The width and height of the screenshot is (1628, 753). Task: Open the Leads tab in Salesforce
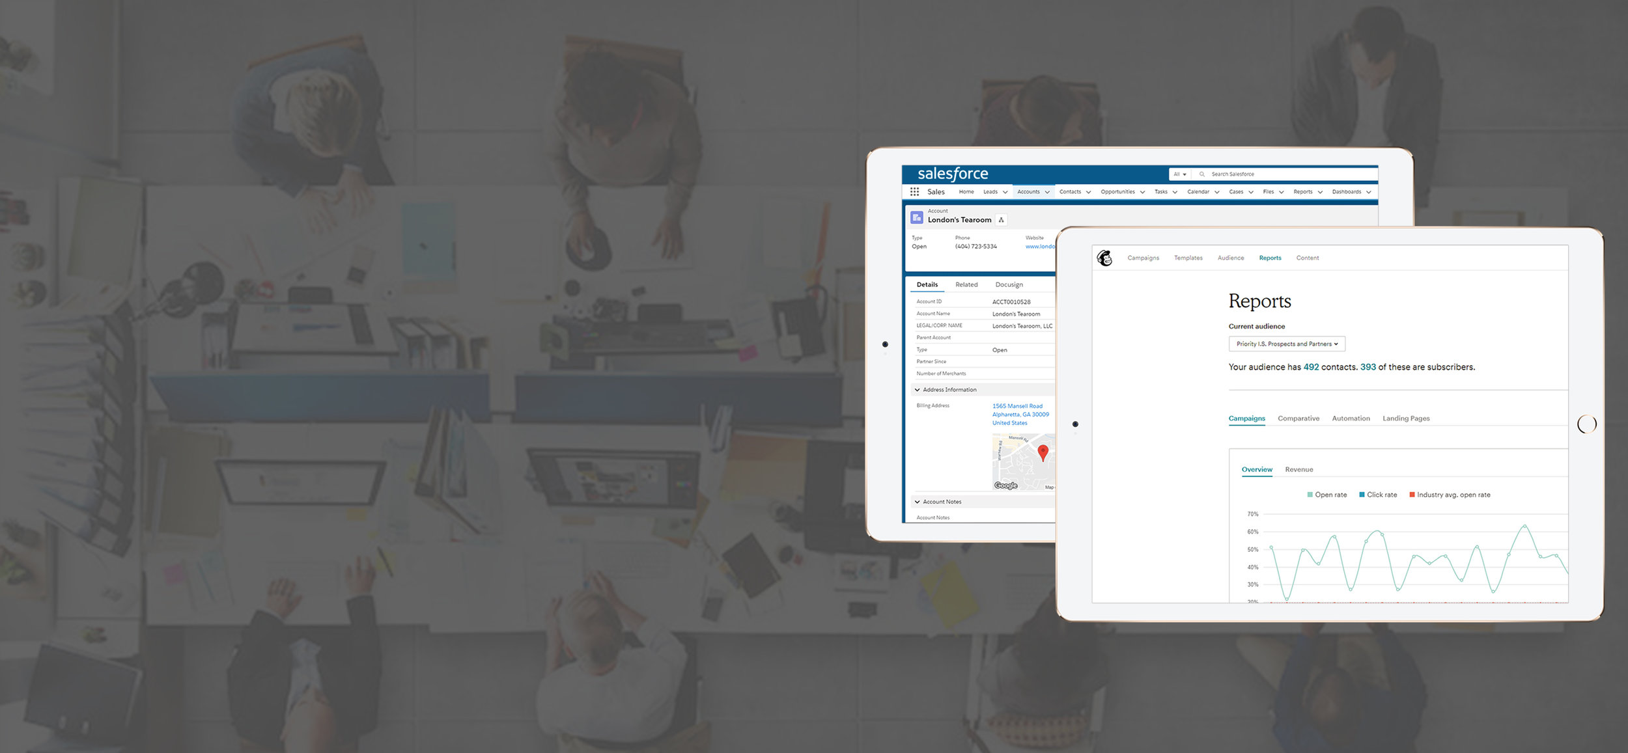point(990,192)
